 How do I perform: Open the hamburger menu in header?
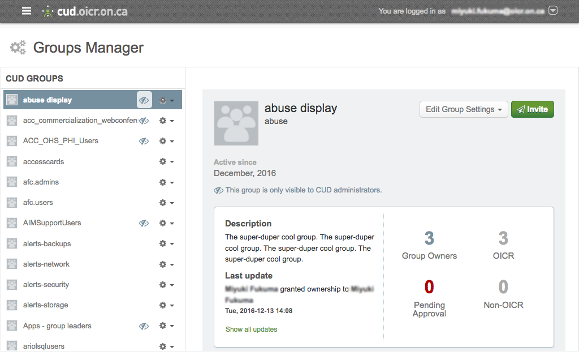27,11
